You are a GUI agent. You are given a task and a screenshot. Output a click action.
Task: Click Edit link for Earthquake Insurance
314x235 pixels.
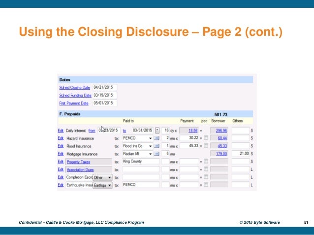(x=61, y=185)
